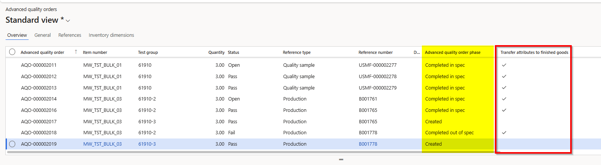Screen dimensions: 601x165
Task: Select the row AQO-000002019 radio button
Action: click(x=12, y=144)
